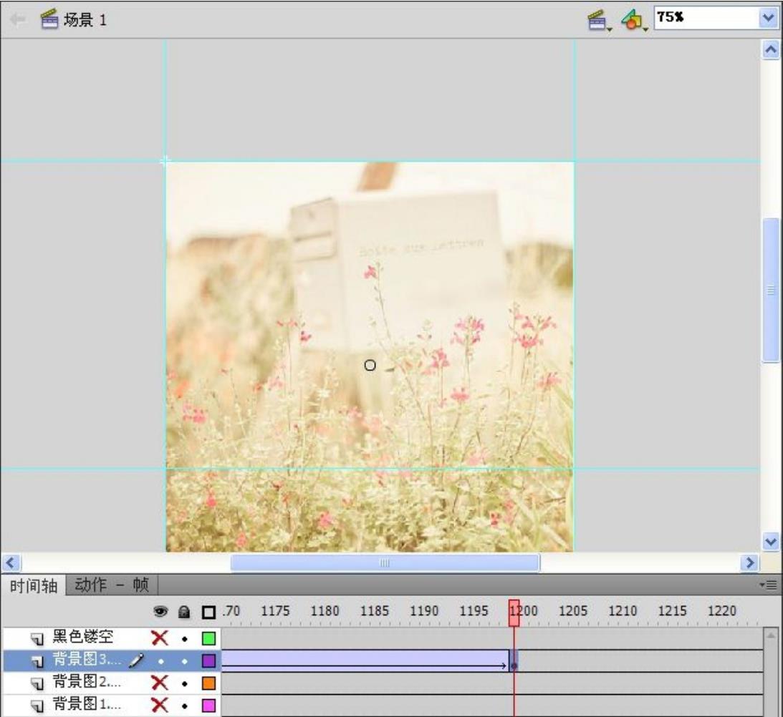Open the Edit Symbols shapes menu
783x717 pixels.
coord(634,19)
